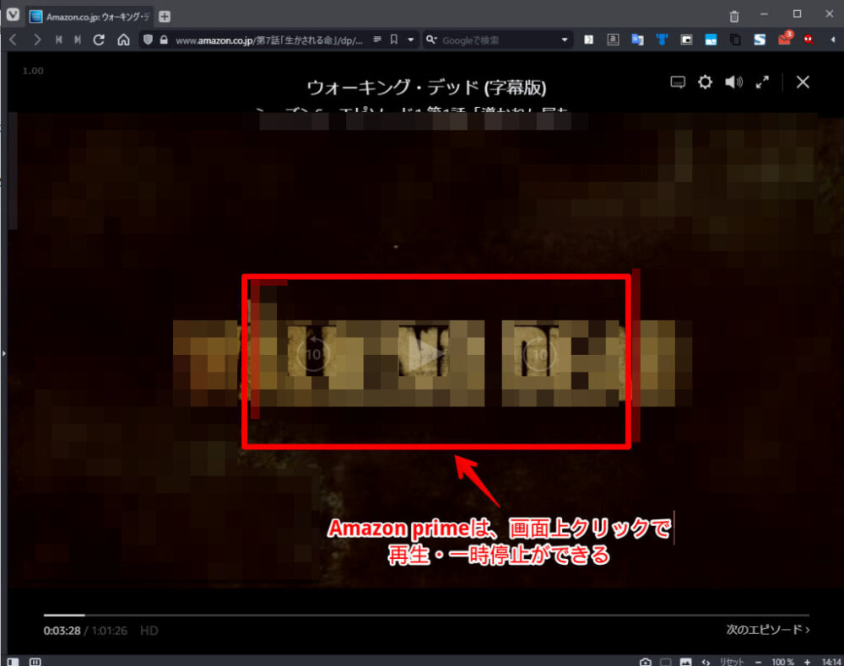844x666 pixels.
Task: Click the blue S extension icon
Action: click(760, 40)
